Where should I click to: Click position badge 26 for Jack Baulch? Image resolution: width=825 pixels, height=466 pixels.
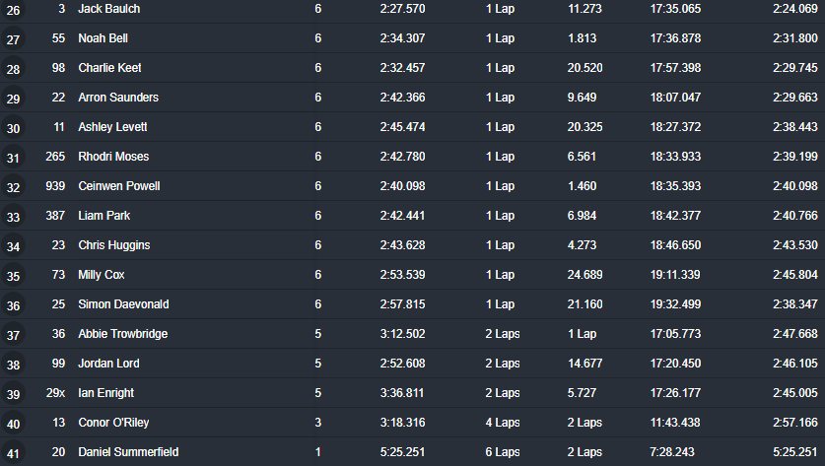(13, 10)
